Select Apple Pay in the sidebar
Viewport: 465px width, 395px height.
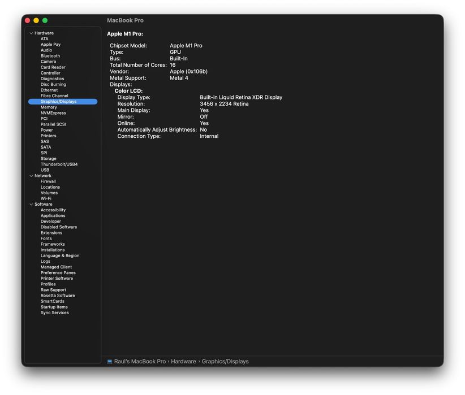(50, 45)
